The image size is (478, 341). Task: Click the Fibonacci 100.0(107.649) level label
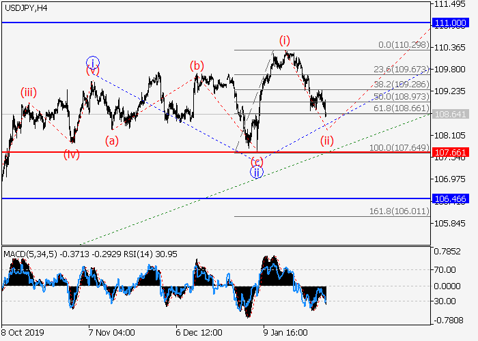point(402,147)
